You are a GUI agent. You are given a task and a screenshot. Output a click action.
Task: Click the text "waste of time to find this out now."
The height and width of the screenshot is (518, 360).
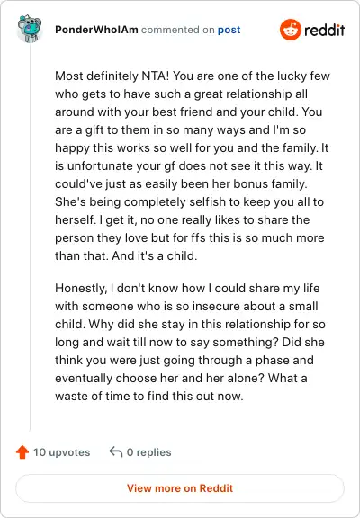149,396
